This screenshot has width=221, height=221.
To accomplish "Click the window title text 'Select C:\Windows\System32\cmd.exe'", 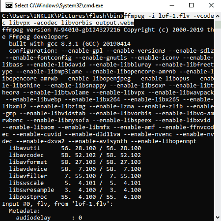I will pyautogui.click(x=59, y=6).
